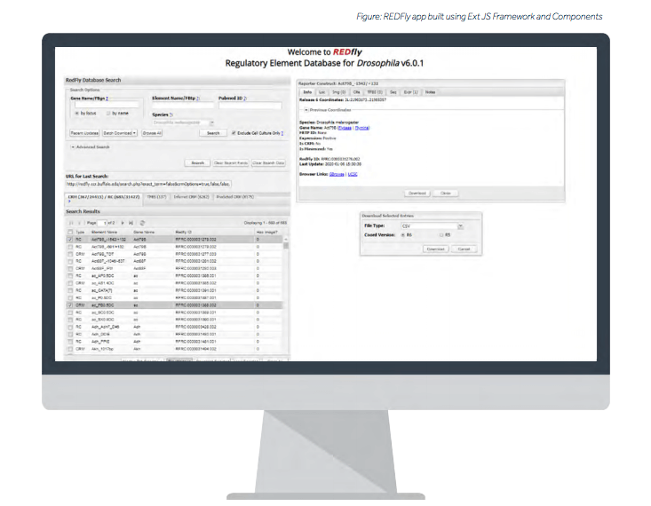Open the Cite tab
651x506 pixels.
[356, 92]
